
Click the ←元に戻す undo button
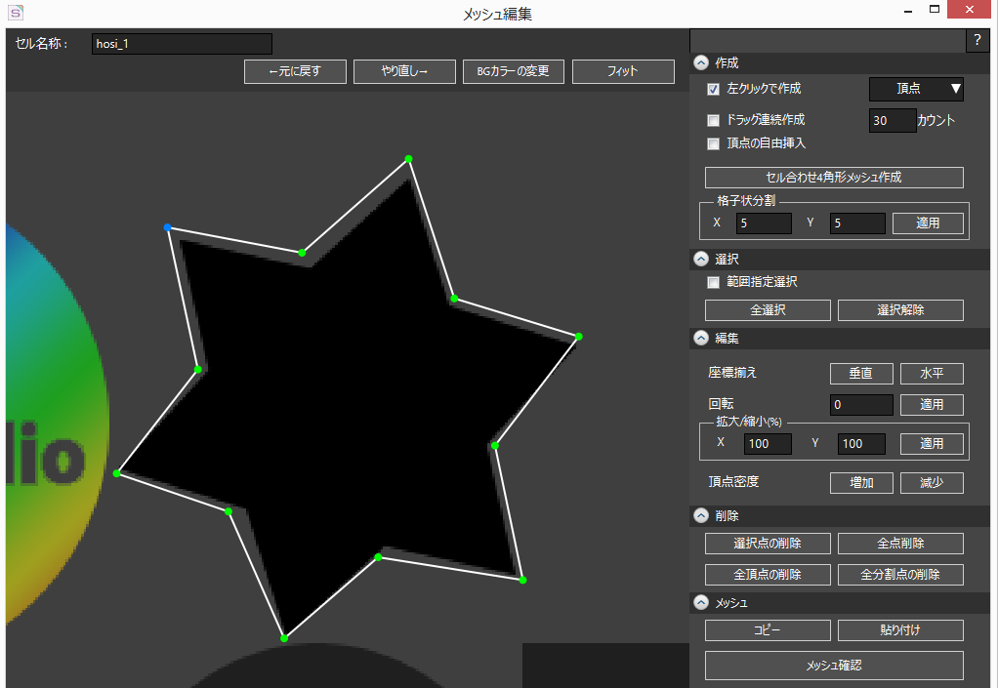pos(295,71)
